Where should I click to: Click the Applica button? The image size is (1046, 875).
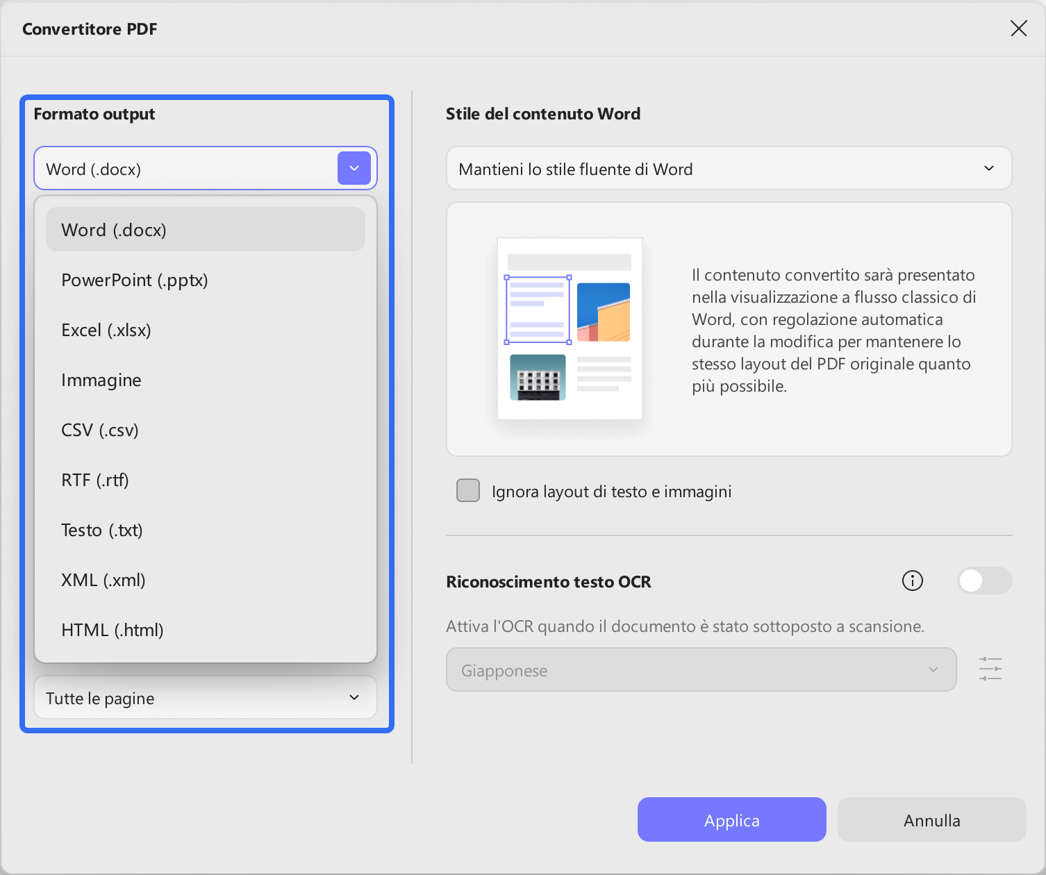coord(732,819)
